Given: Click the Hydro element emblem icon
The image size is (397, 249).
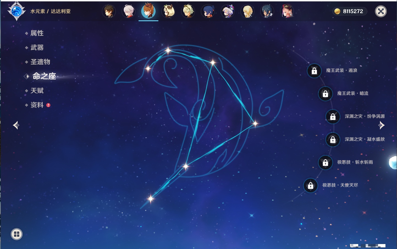Looking at the screenshot, I should 16,11.
